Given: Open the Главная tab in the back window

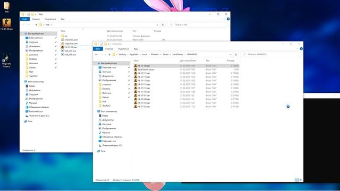Looking at the screenshot, I should pos(36,19).
